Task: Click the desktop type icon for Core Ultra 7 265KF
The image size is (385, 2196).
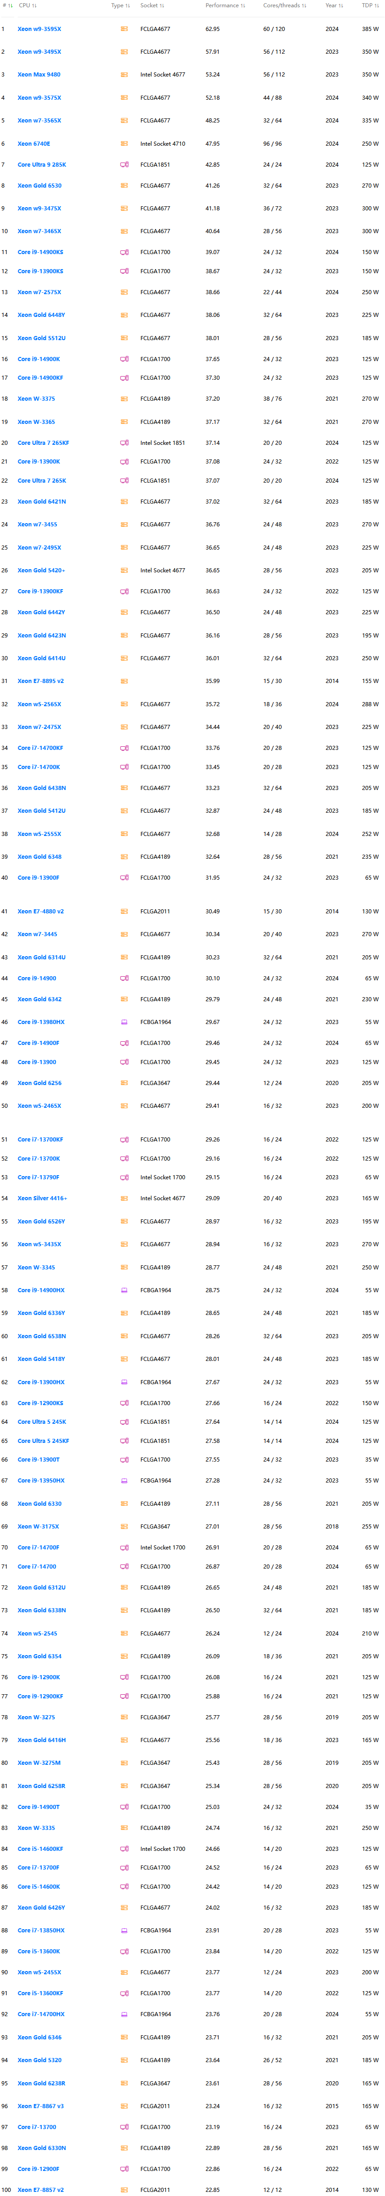Action: coord(125,443)
